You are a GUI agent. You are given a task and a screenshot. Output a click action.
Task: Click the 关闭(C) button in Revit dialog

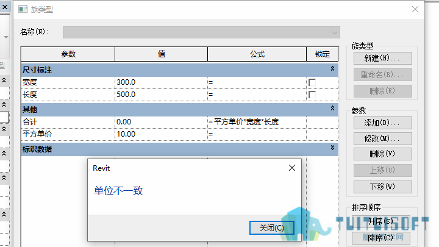pos(271,227)
